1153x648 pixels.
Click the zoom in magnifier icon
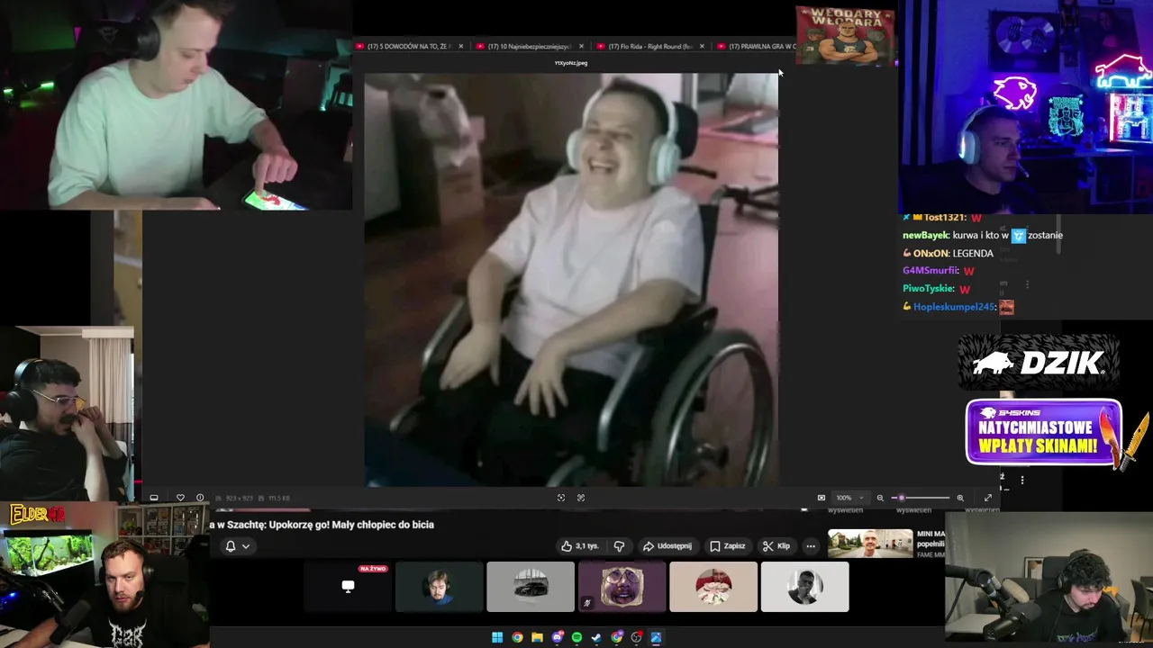960,498
